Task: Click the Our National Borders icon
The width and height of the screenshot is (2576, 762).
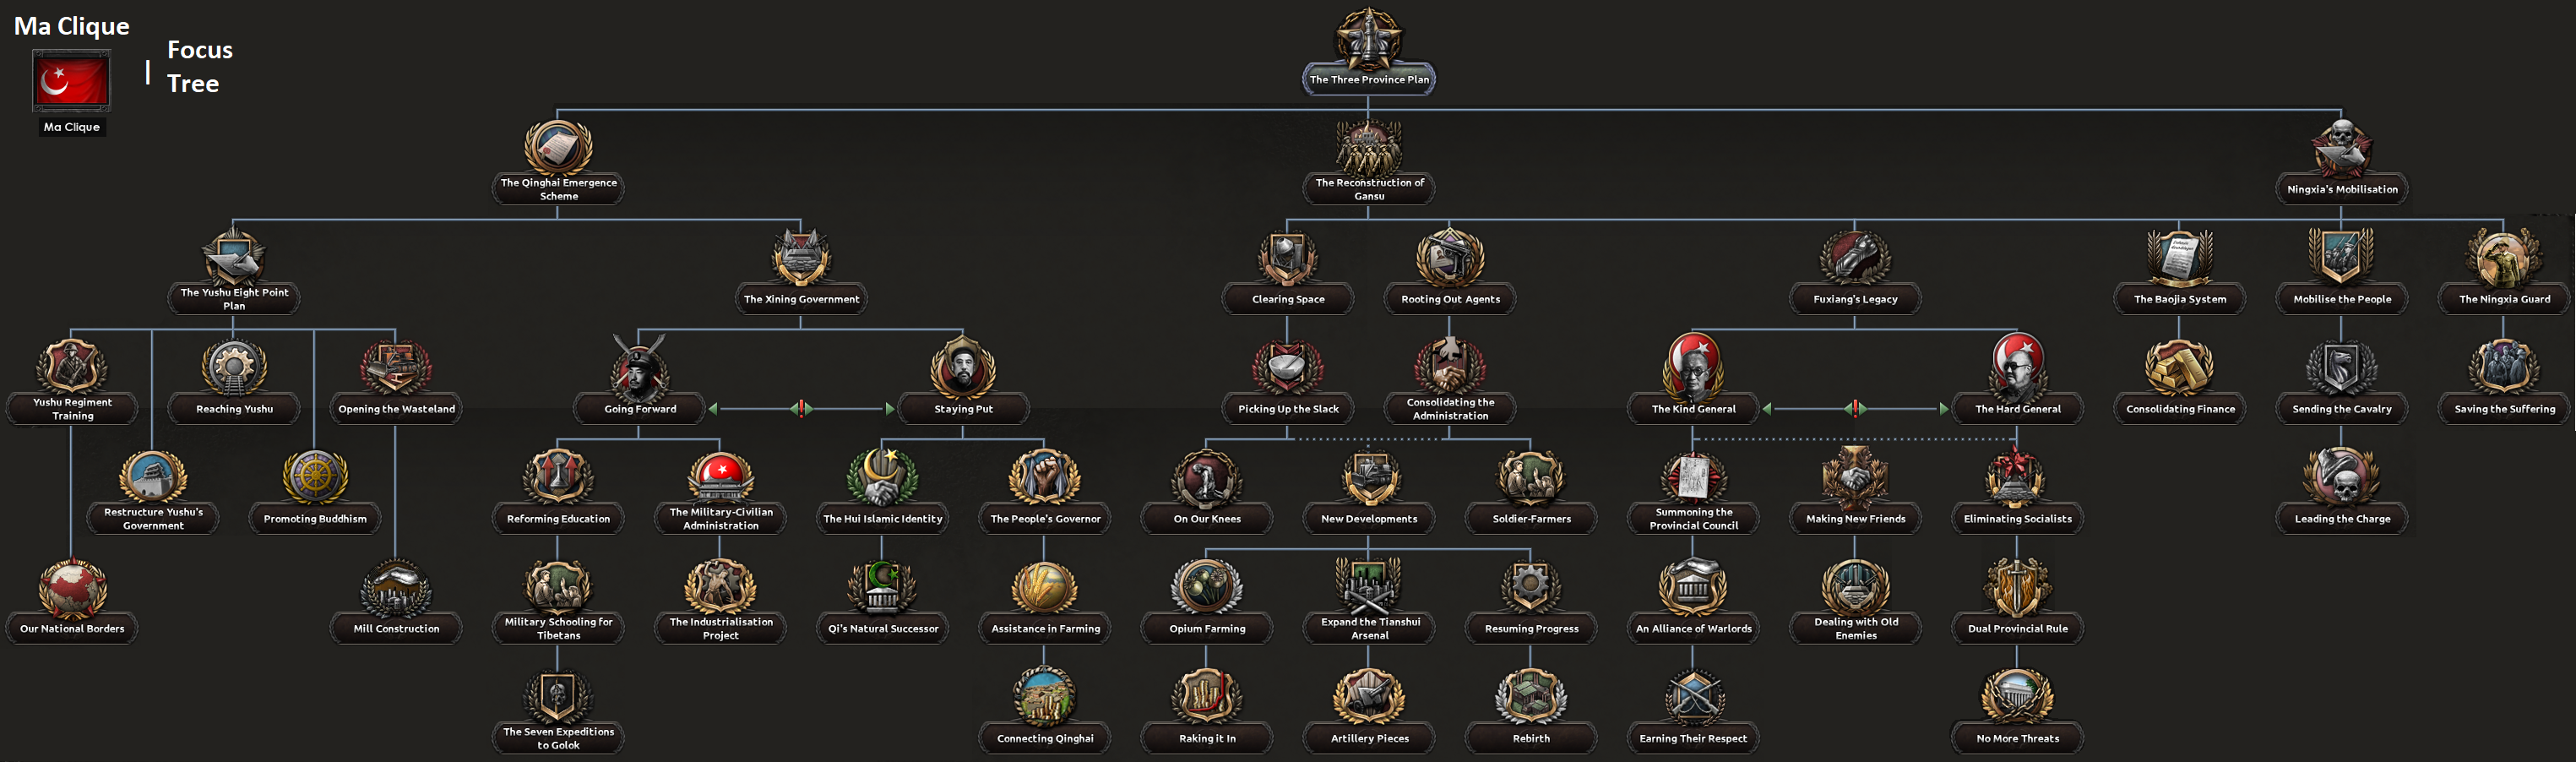Action: click(x=72, y=588)
